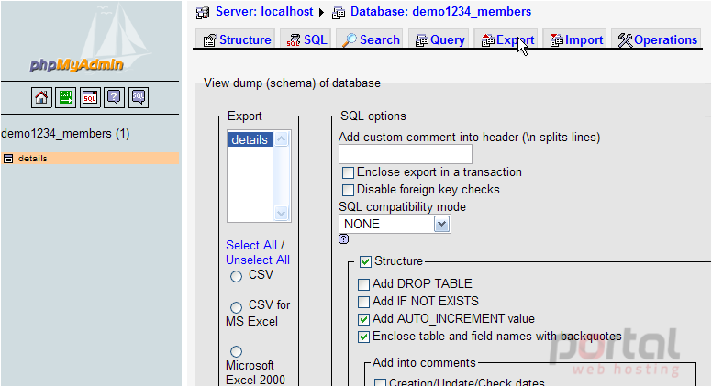This screenshot has height=387, width=712.
Task: Open the SQL documentation icon
Action: click(x=139, y=97)
